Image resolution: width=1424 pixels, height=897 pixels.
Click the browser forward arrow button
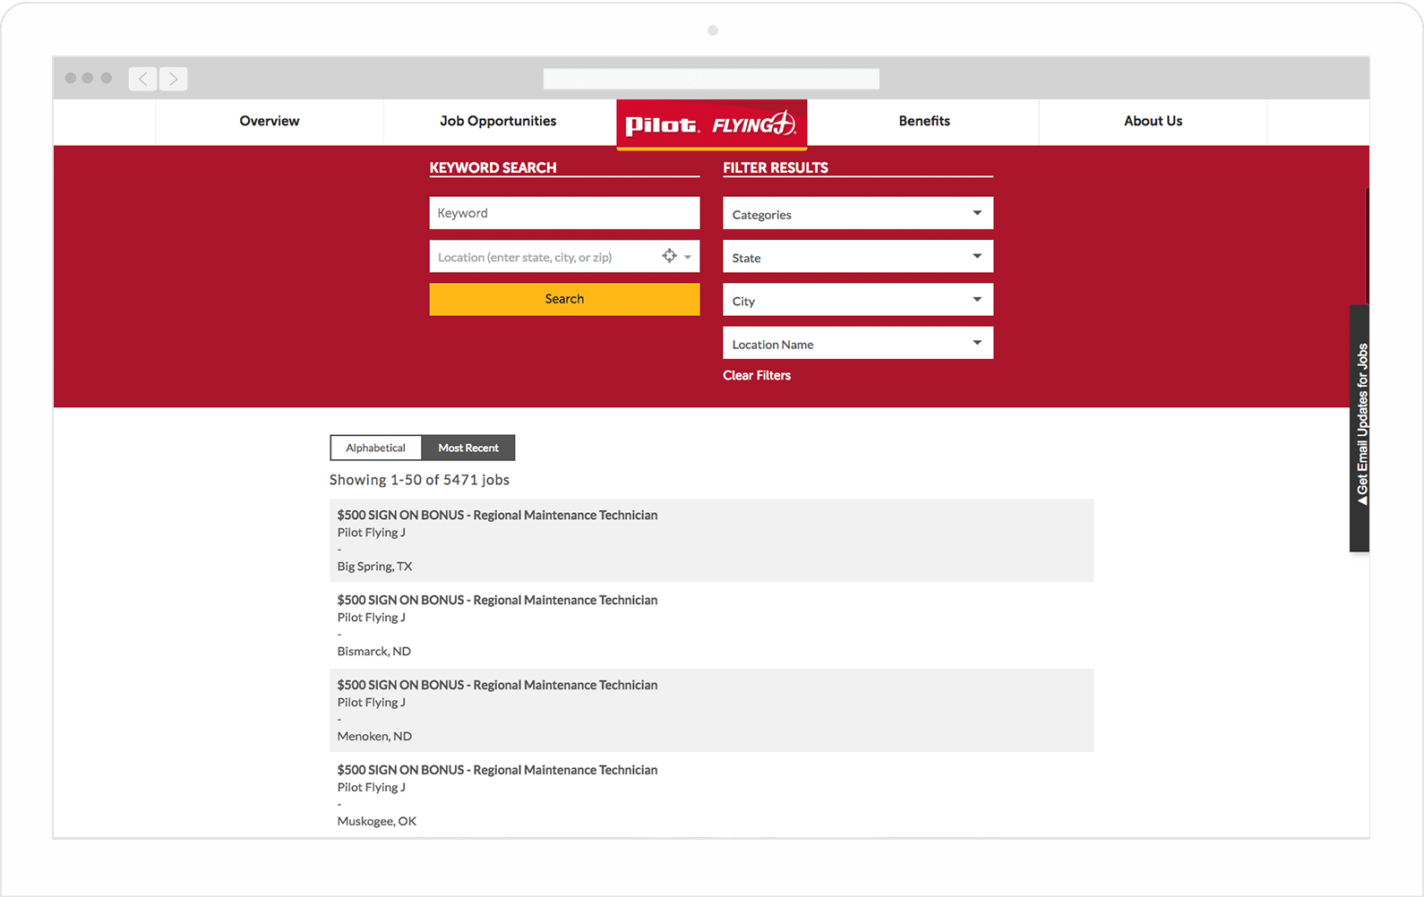pyautogui.click(x=174, y=79)
